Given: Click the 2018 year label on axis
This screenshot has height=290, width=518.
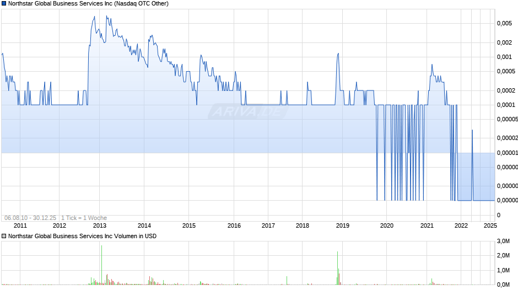Looking at the screenshot, I should 303,225.
